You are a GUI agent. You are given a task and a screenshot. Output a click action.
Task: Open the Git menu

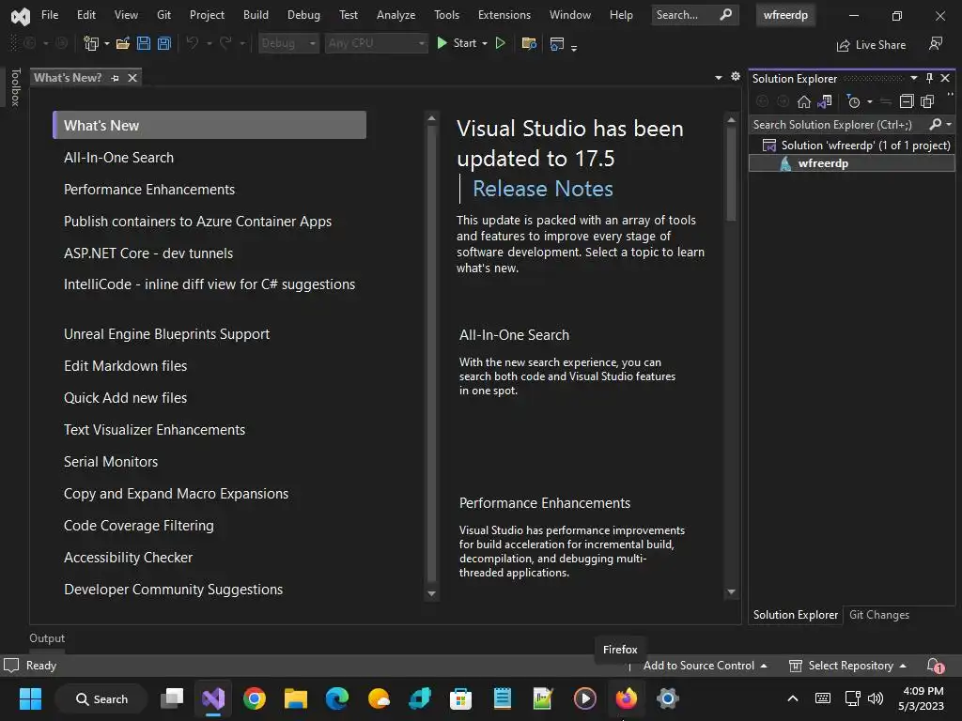click(163, 15)
